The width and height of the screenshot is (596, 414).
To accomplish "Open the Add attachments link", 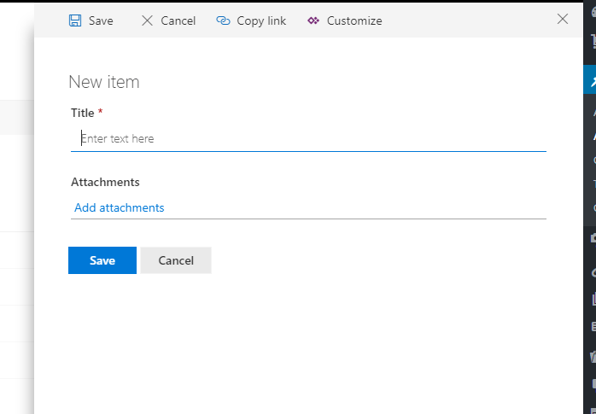I will point(120,207).
